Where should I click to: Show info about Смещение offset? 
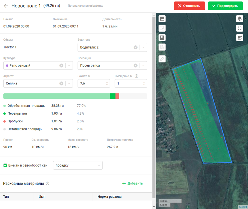pyautogui.click(x=136, y=76)
